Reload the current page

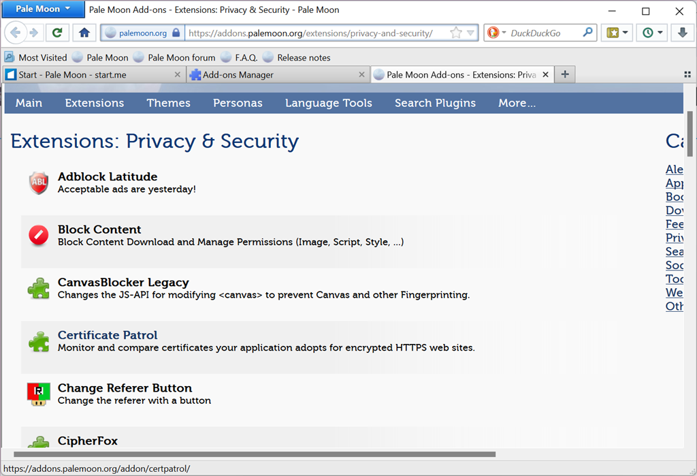pyautogui.click(x=57, y=33)
